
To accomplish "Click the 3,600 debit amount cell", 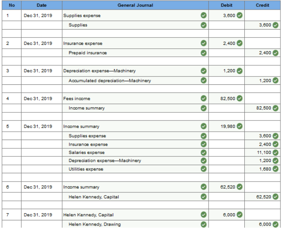I will click(x=226, y=16).
